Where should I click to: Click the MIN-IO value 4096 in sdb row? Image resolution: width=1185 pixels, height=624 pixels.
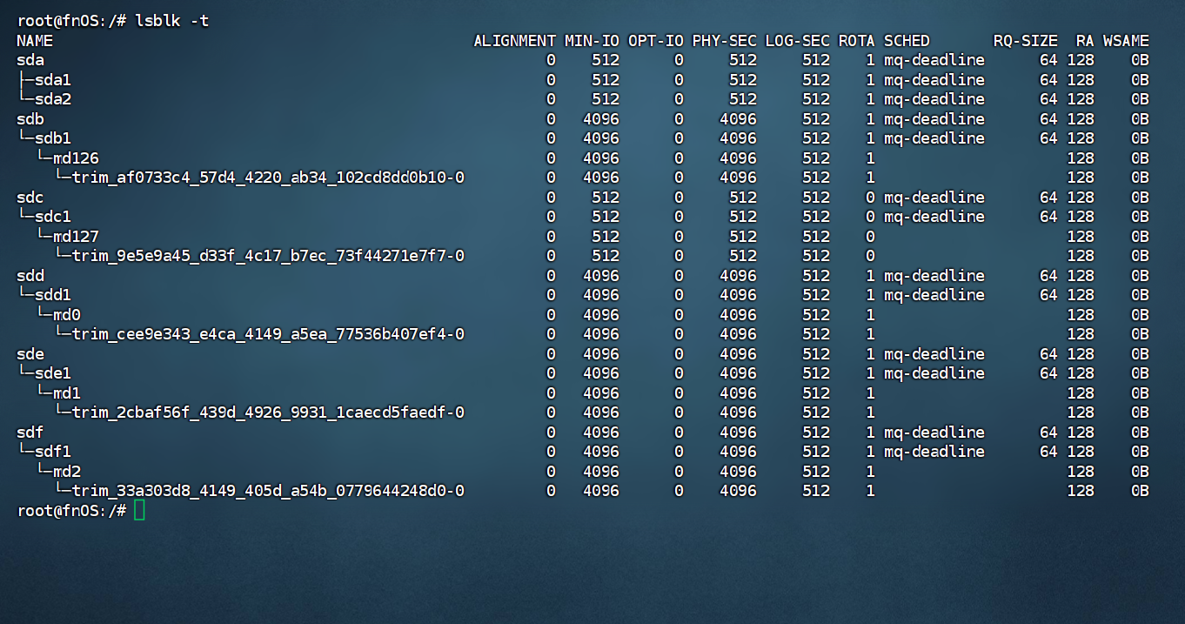point(601,119)
